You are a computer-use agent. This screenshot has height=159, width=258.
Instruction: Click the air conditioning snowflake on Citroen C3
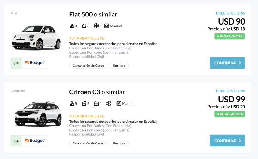(109, 104)
